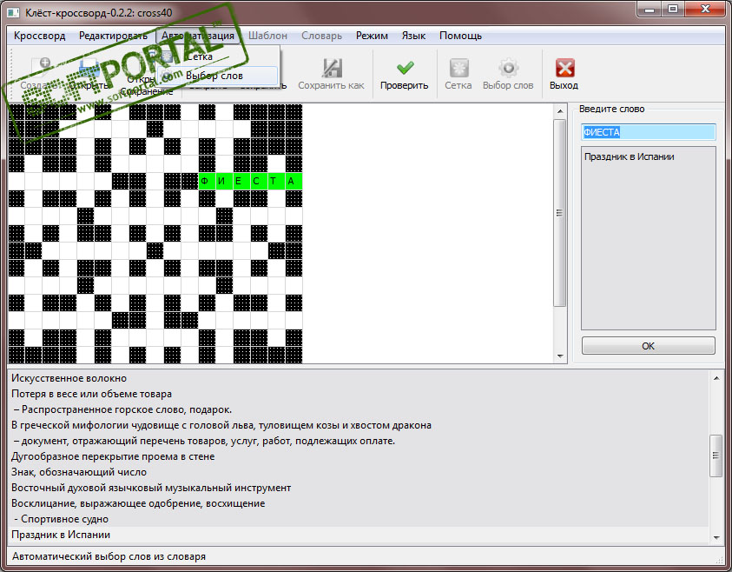Close the Клёст-кроссворд window
The image size is (732, 572).
coord(705,9)
